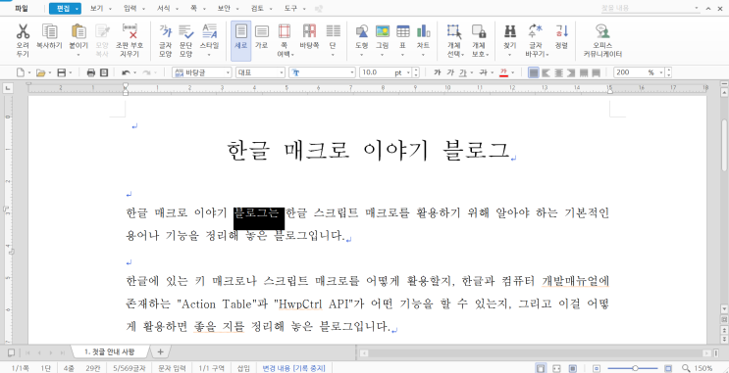Click the 스타일 style icon
The image size is (729, 373).
pyautogui.click(x=209, y=31)
